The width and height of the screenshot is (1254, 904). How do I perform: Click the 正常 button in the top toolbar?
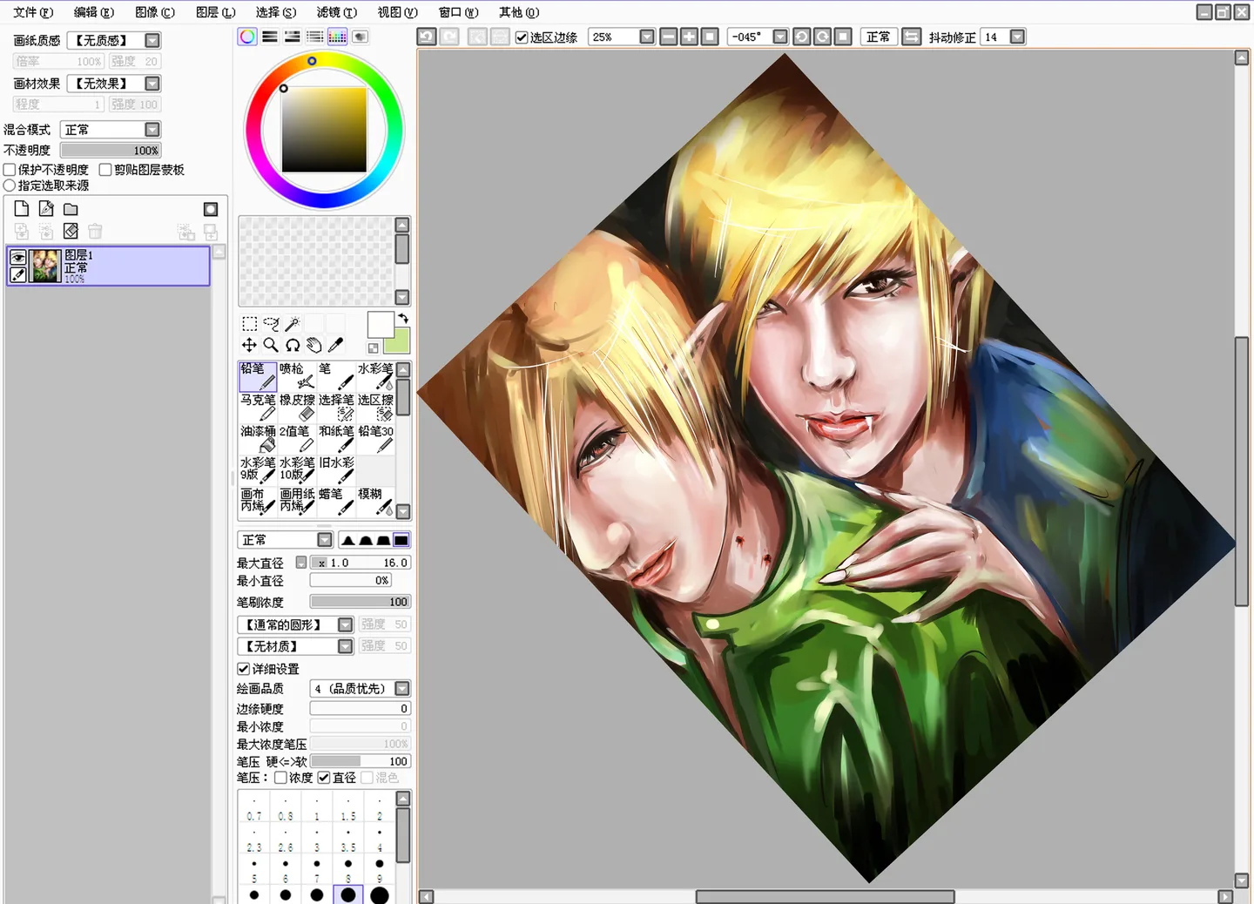(878, 37)
